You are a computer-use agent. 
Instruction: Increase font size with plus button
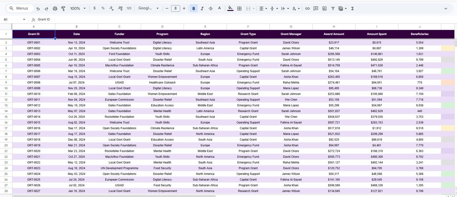[x=184, y=8]
